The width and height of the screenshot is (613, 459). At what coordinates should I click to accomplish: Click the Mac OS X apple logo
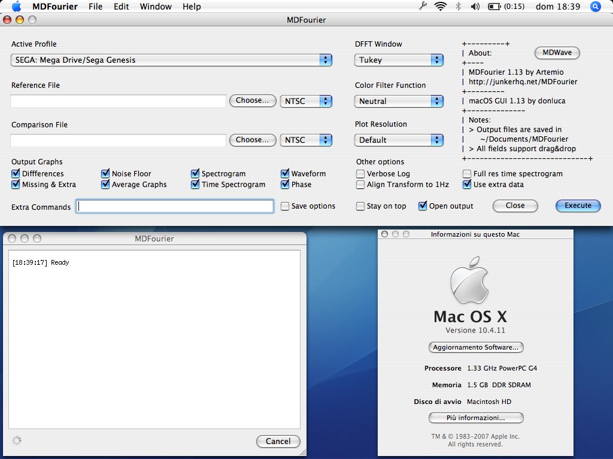pyautogui.click(x=469, y=280)
